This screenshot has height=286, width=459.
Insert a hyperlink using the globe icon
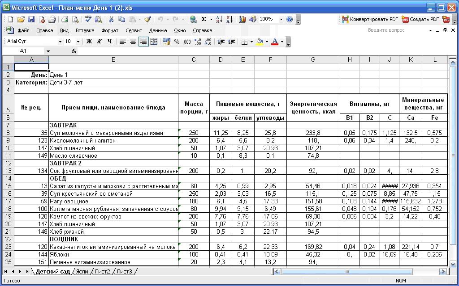point(193,20)
